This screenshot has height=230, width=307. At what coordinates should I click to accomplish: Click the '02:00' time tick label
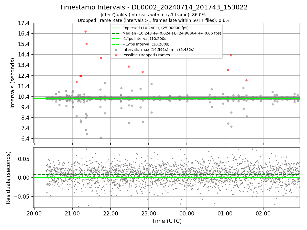point(263,213)
